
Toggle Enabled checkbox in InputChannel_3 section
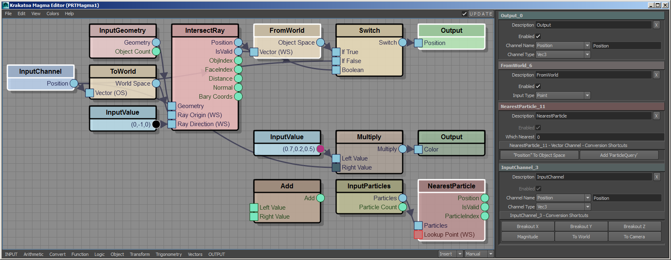pos(539,189)
